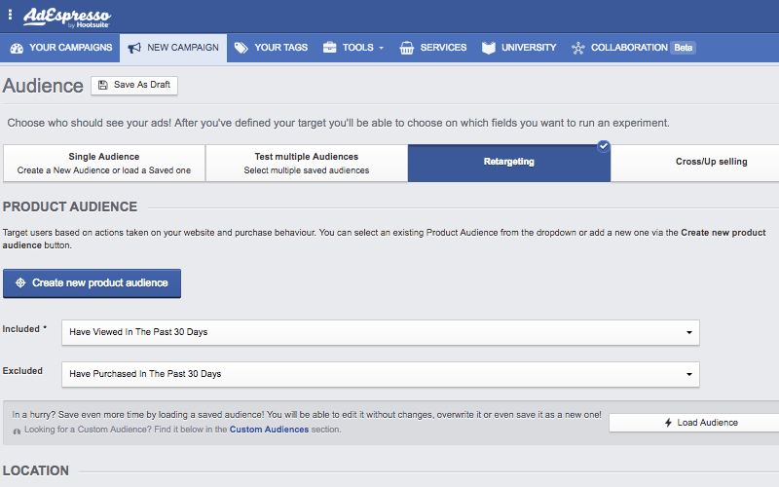Click the dashboard gauge icon for Your Campaigns
779x487 pixels.
(17, 48)
